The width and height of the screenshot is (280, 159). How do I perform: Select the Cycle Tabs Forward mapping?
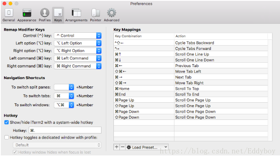(x=191, y=49)
